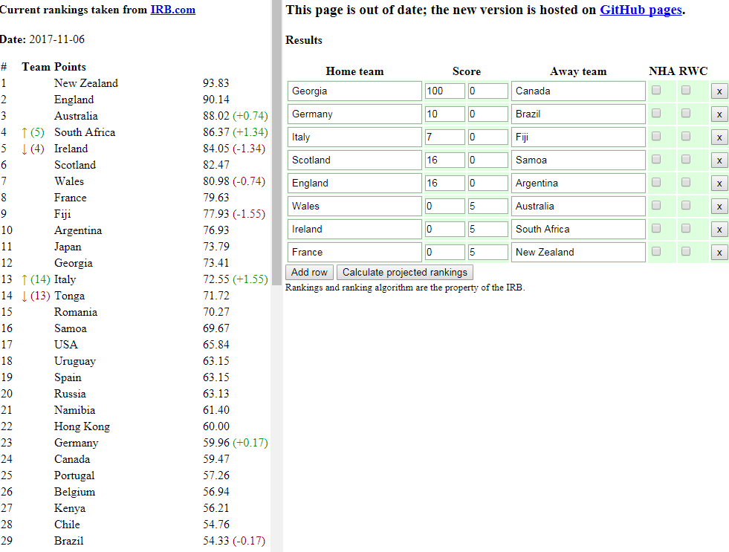The image size is (729, 552).
Task: Select the Italy home team field
Action: (x=354, y=137)
